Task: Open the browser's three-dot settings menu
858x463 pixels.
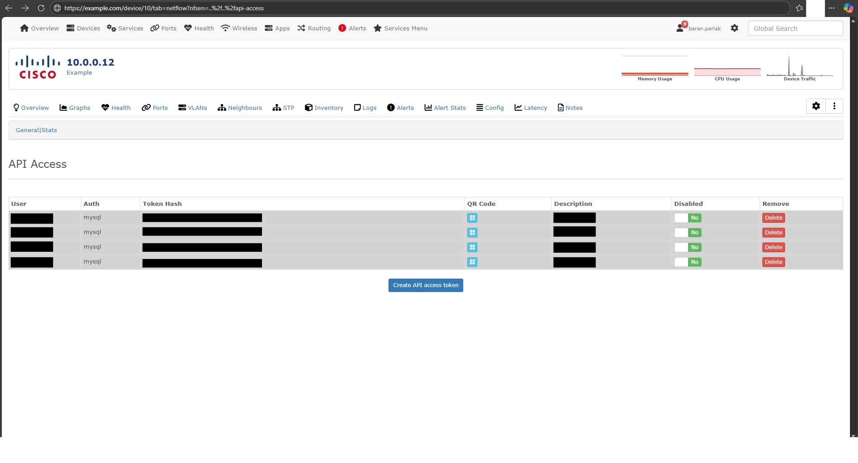Action: pyautogui.click(x=832, y=8)
